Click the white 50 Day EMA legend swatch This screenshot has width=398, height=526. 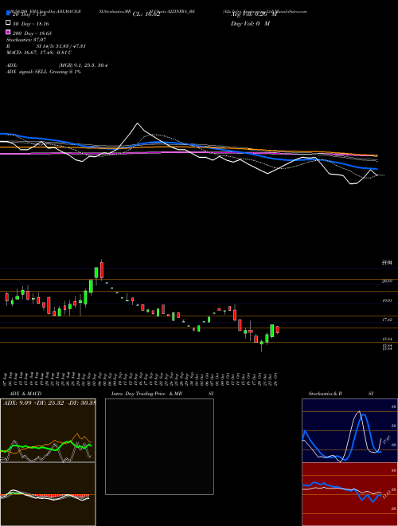8,23
